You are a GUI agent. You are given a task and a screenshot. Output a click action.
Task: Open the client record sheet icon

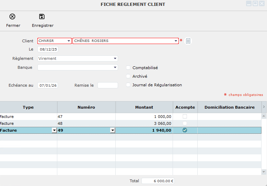point(188,41)
